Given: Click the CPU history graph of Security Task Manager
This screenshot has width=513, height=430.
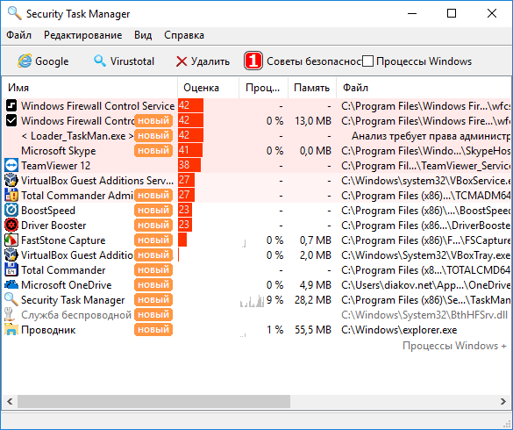Looking at the screenshot, I should point(252,301).
